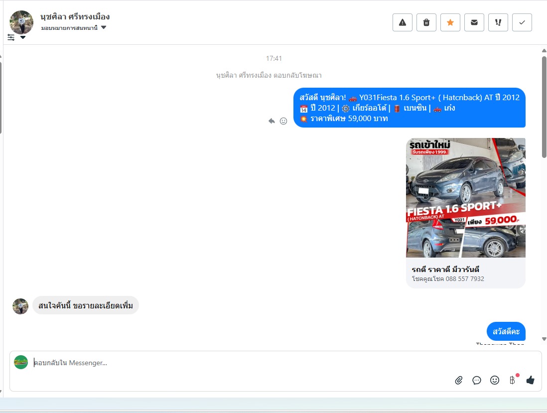Click the ตอบกลับโฆษณา ad reply notice
The width and height of the screenshot is (547, 413).
(x=269, y=75)
